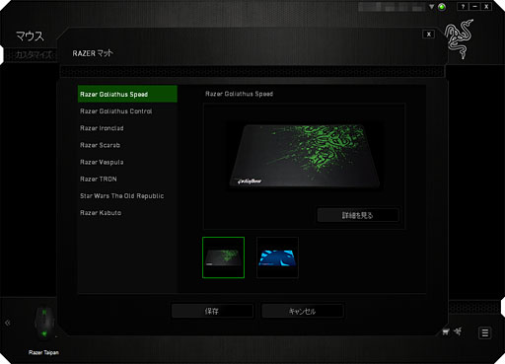This screenshot has height=364, width=505.
Task: Click the 詳細を見る details button
Action: pyautogui.click(x=358, y=215)
